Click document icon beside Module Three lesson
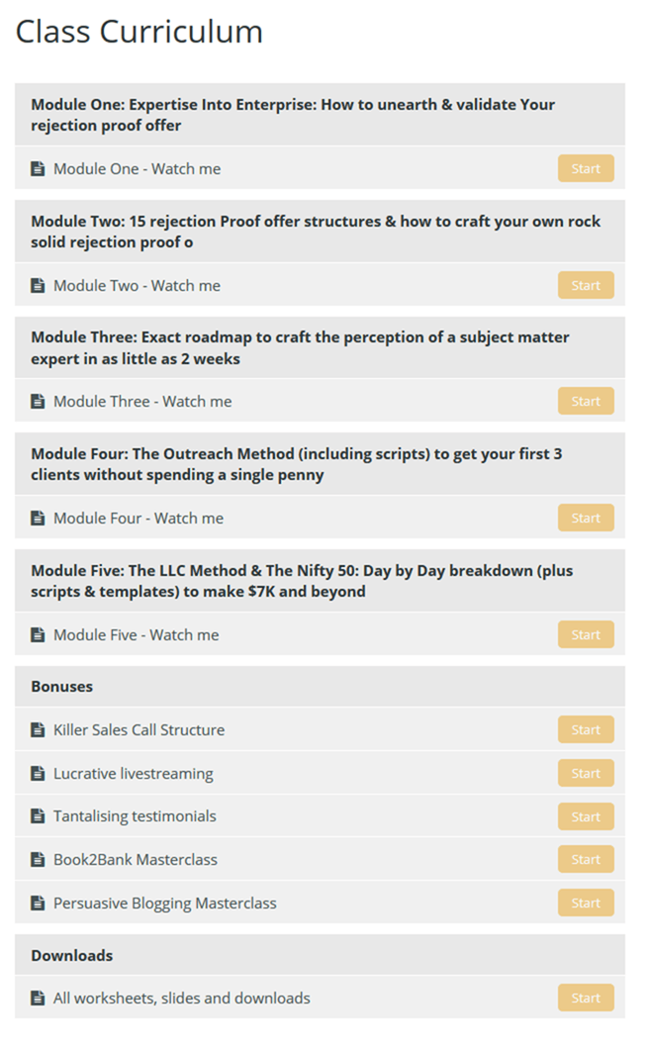Viewport: 649px width, 1050px height. (x=38, y=402)
